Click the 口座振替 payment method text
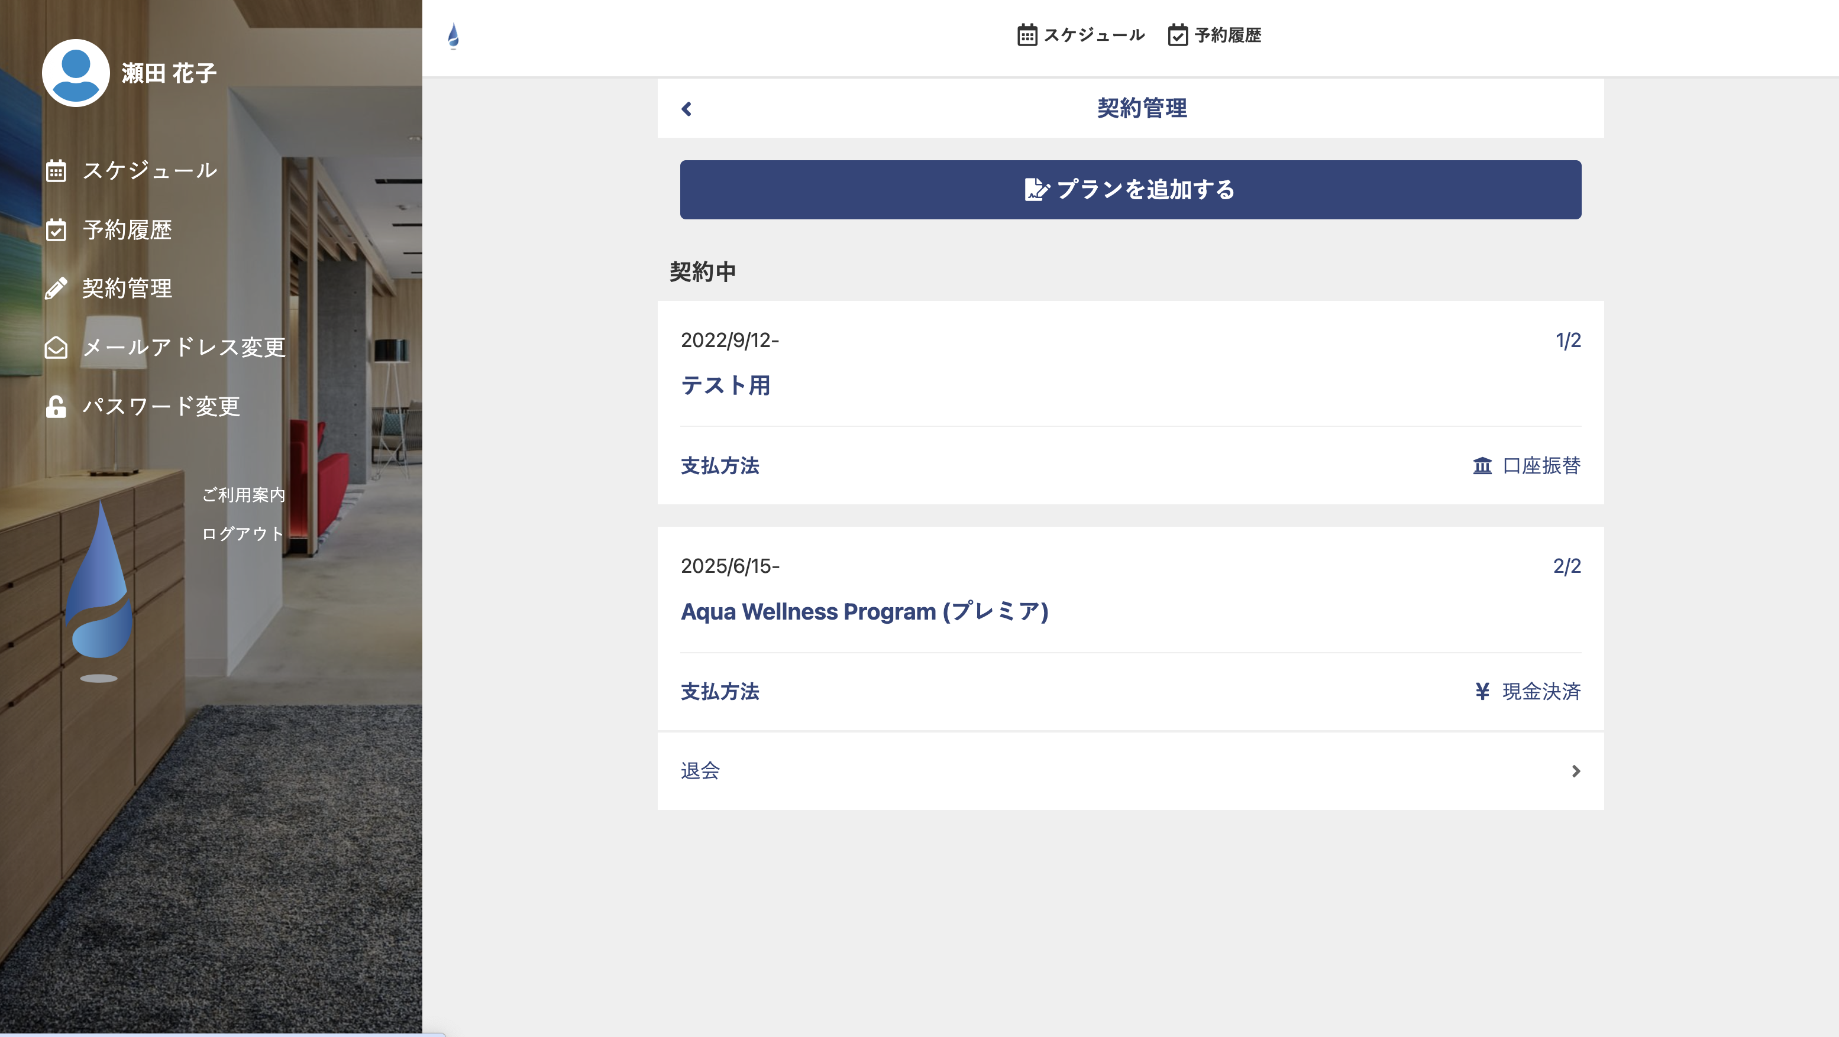This screenshot has width=1839, height=1037. tap(1541, 466)
